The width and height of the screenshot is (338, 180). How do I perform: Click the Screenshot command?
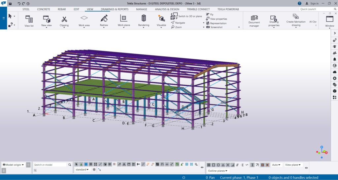point(214,27)
